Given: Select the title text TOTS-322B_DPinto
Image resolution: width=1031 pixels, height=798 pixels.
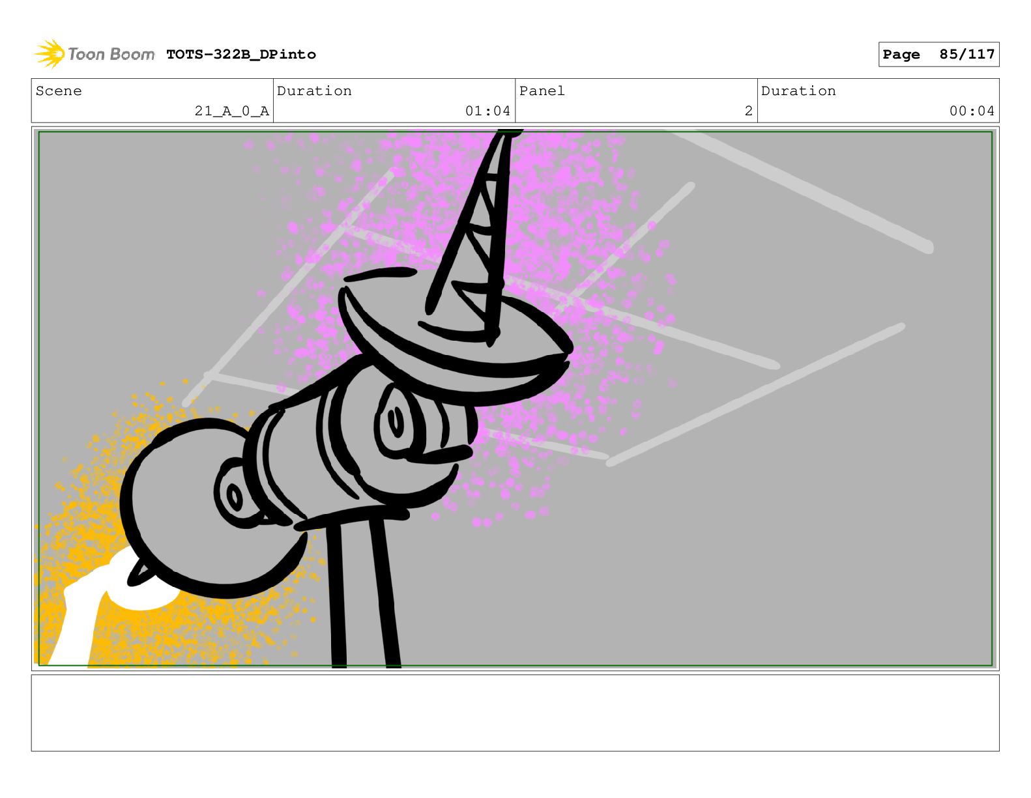Looking at the screenshot, I should click(241, 54).
